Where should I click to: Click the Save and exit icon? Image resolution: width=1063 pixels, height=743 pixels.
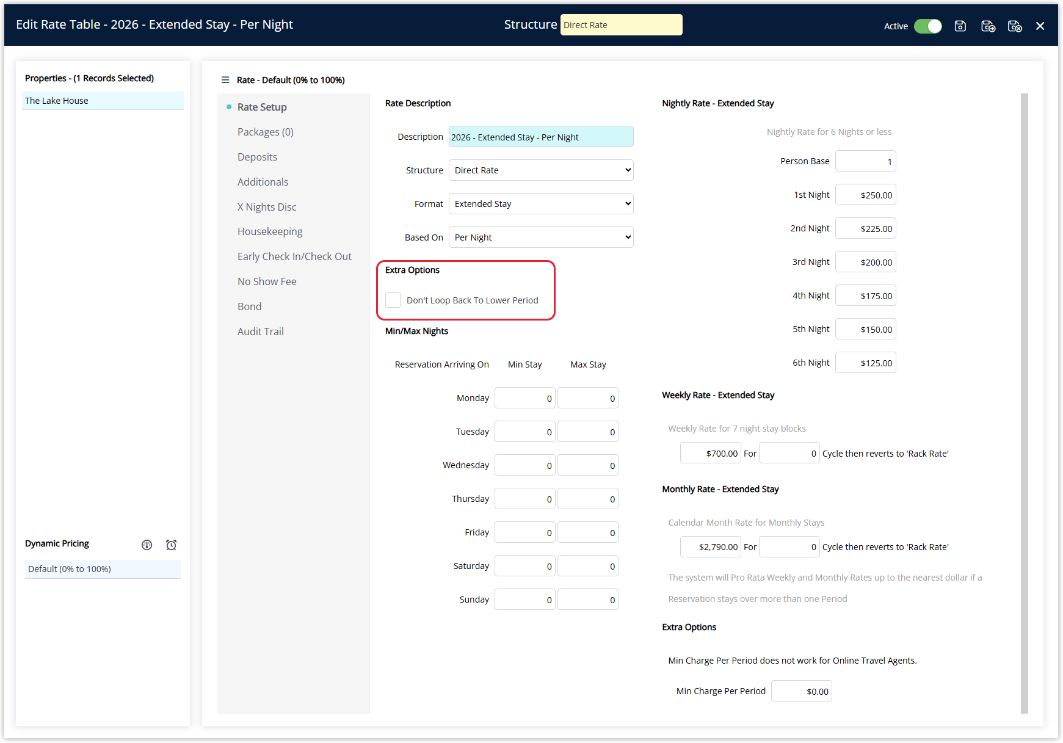1015,26
